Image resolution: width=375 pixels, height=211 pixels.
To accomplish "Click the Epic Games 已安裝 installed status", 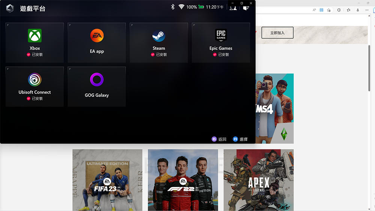I will (x=221, y=54).
